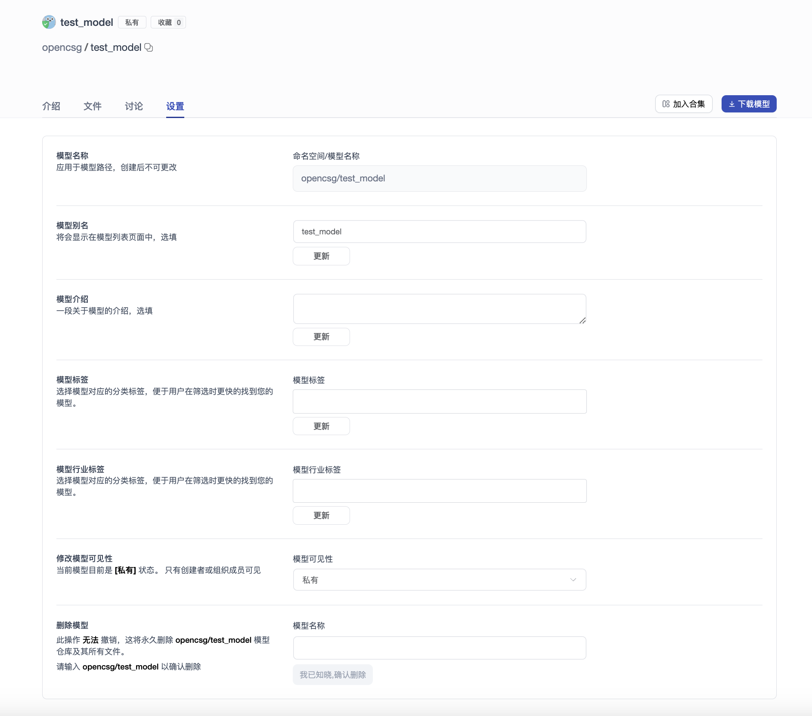This screenshot has width=812, height=716.
Task: Click the copy model path icon
Action: 149,47
